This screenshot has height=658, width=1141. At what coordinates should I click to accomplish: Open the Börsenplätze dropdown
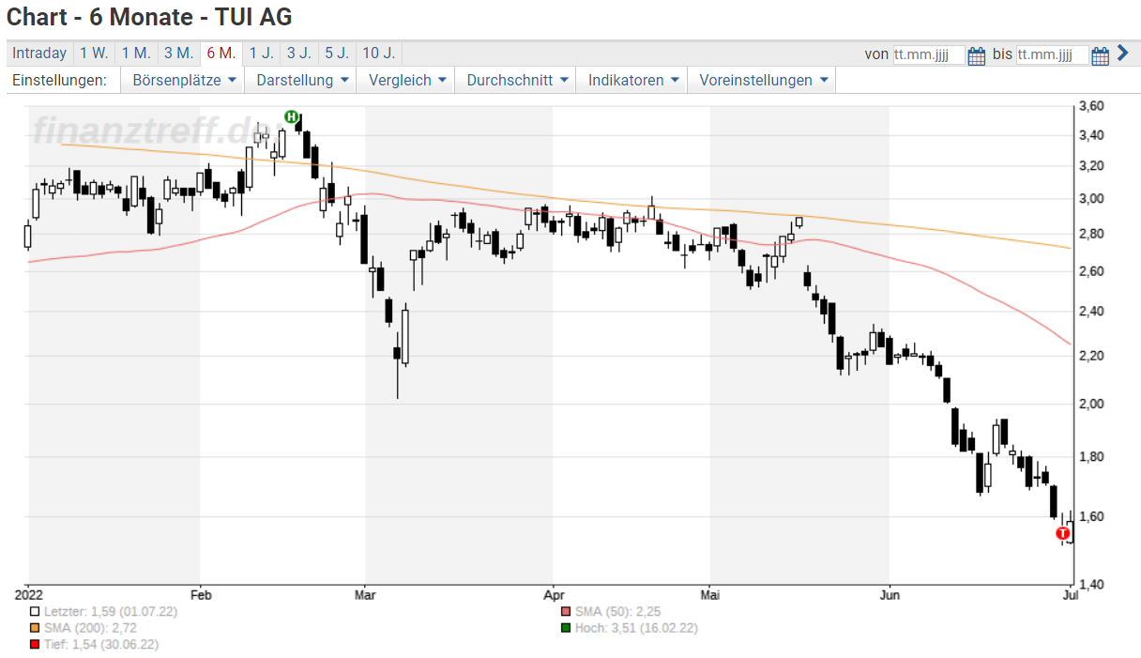point(183,81)
